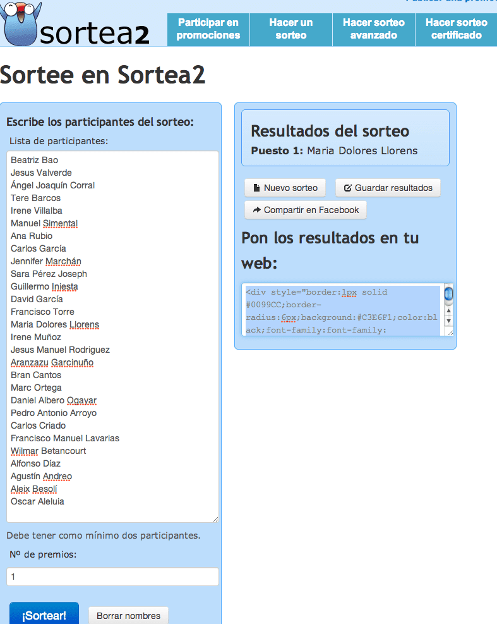
Task: Click the embed code scrollbar thumb
Action: point(448,294)
